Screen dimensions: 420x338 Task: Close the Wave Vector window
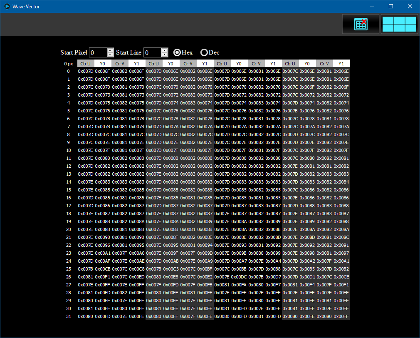click(410, 6)
